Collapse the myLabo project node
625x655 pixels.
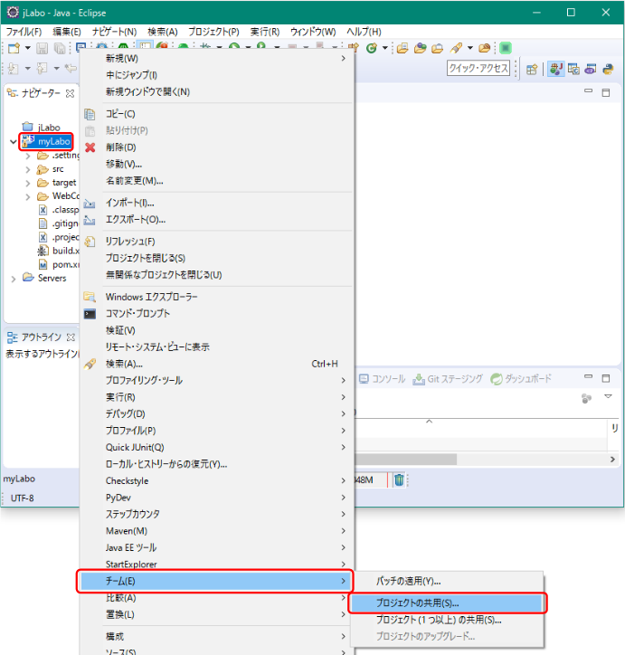pos(13,142)
